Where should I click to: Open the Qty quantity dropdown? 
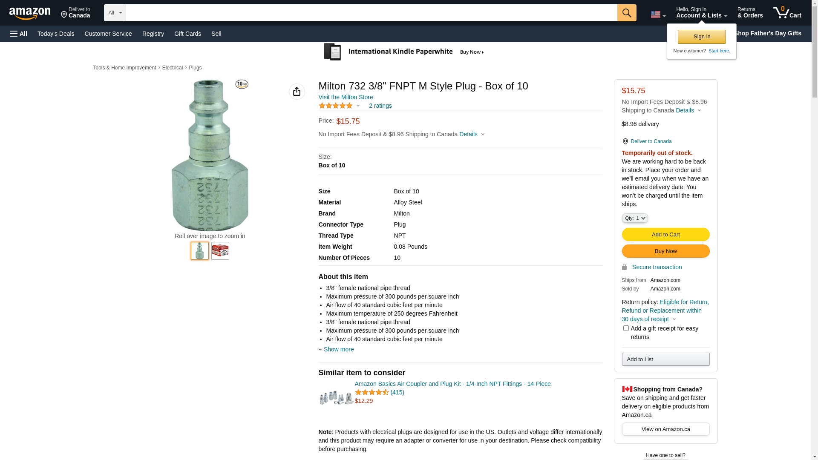634,218
